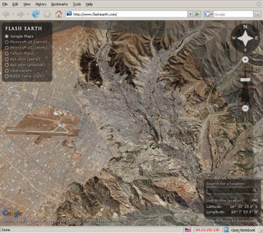263x233 pixels.
Task: Open the Home page icon
Action: pos(59,14)
